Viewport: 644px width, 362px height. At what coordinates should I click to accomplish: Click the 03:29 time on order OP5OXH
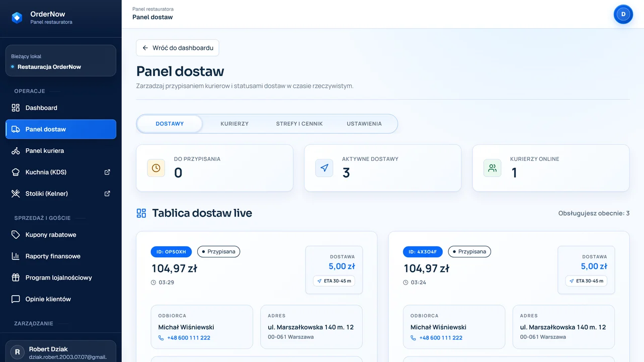coord(163,283)
